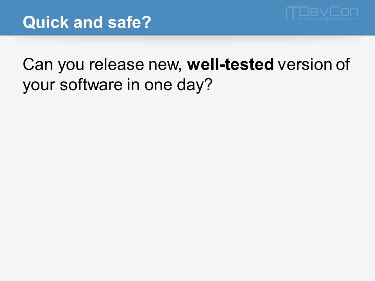Click the word 'version' in first line
This screenshot has width=375, height=281.
click(x=305, y=64)
